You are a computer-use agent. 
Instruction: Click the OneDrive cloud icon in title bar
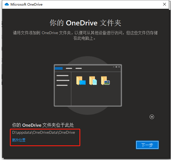point(7,4)
